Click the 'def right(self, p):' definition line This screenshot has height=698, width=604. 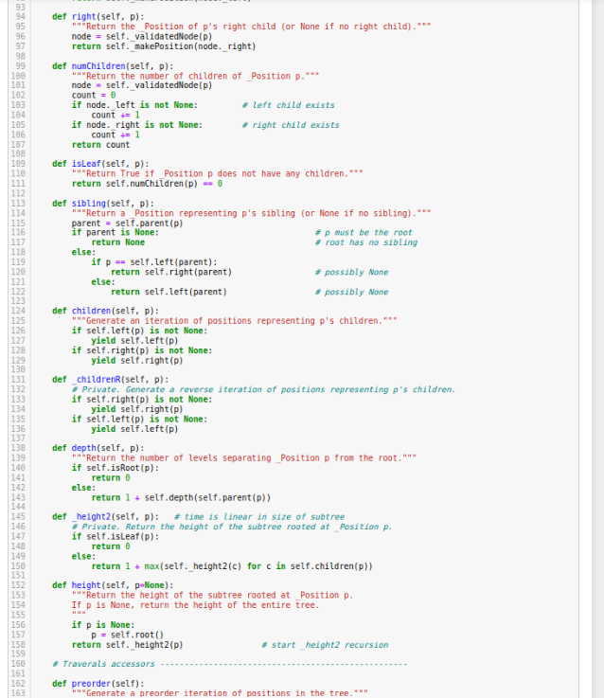pyautogui.click(x=98, y=17)
